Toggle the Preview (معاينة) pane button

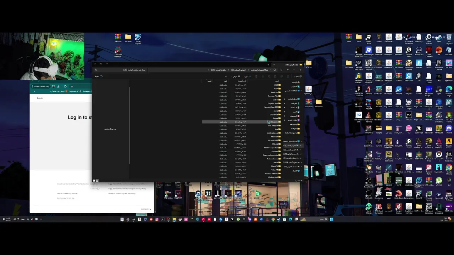pos(99,76)
